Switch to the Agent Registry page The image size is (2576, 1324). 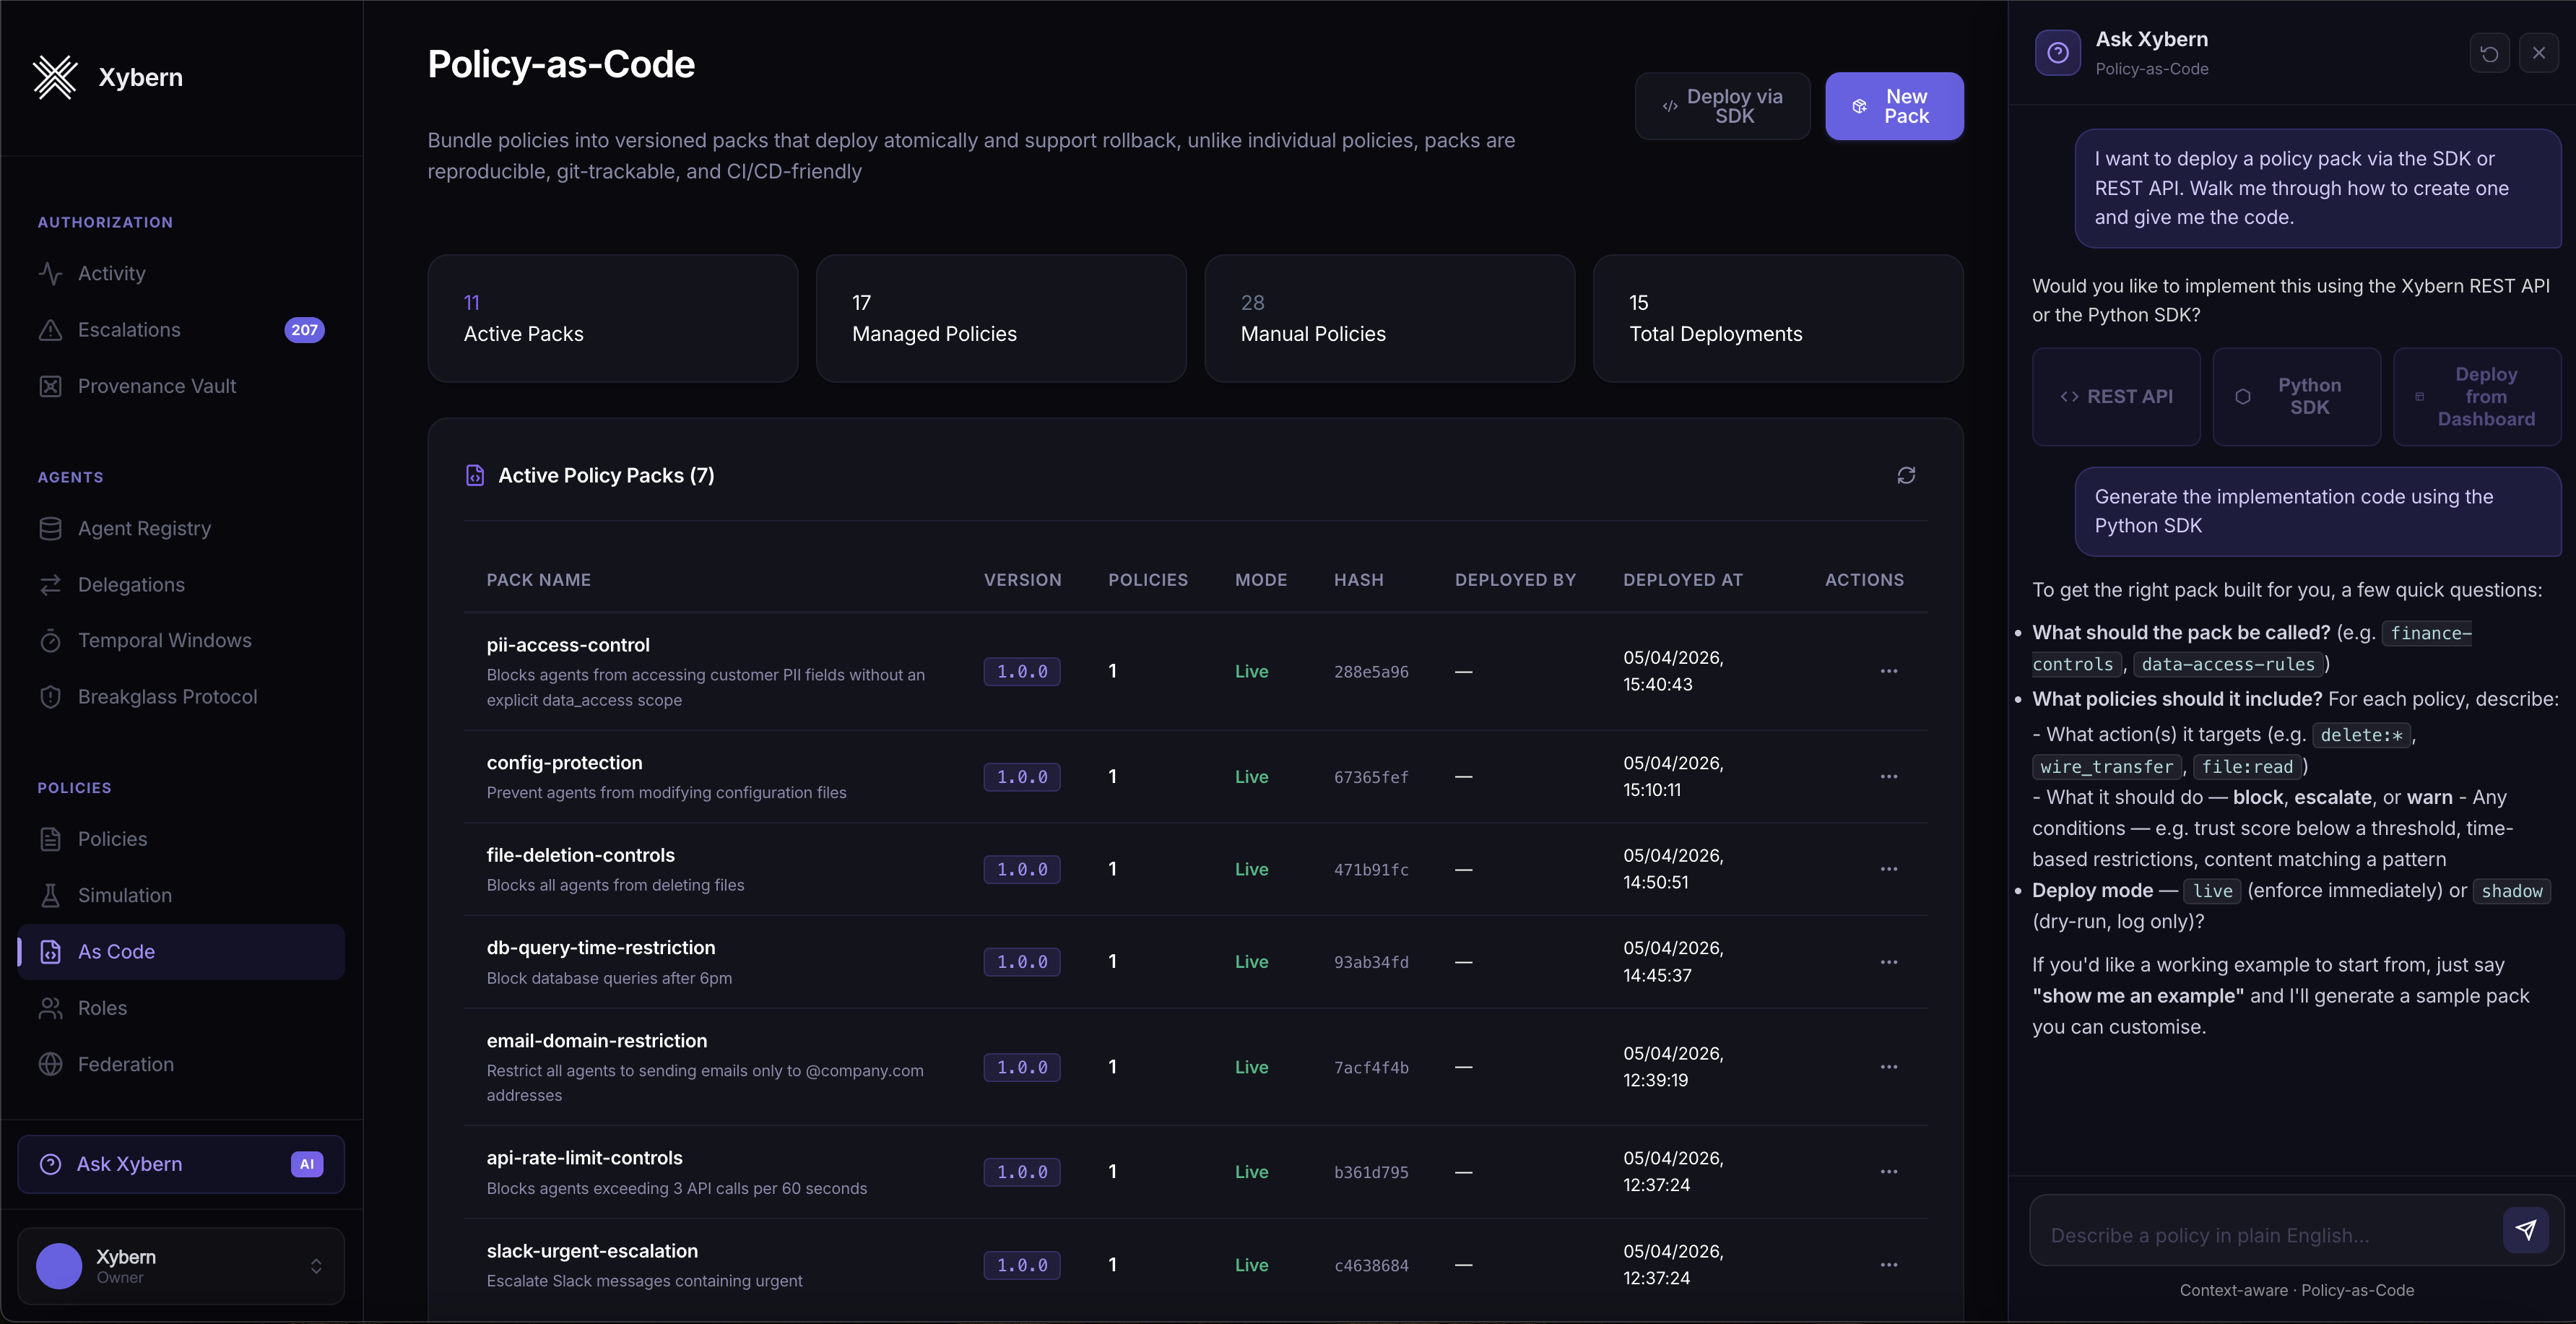(144, 528)
